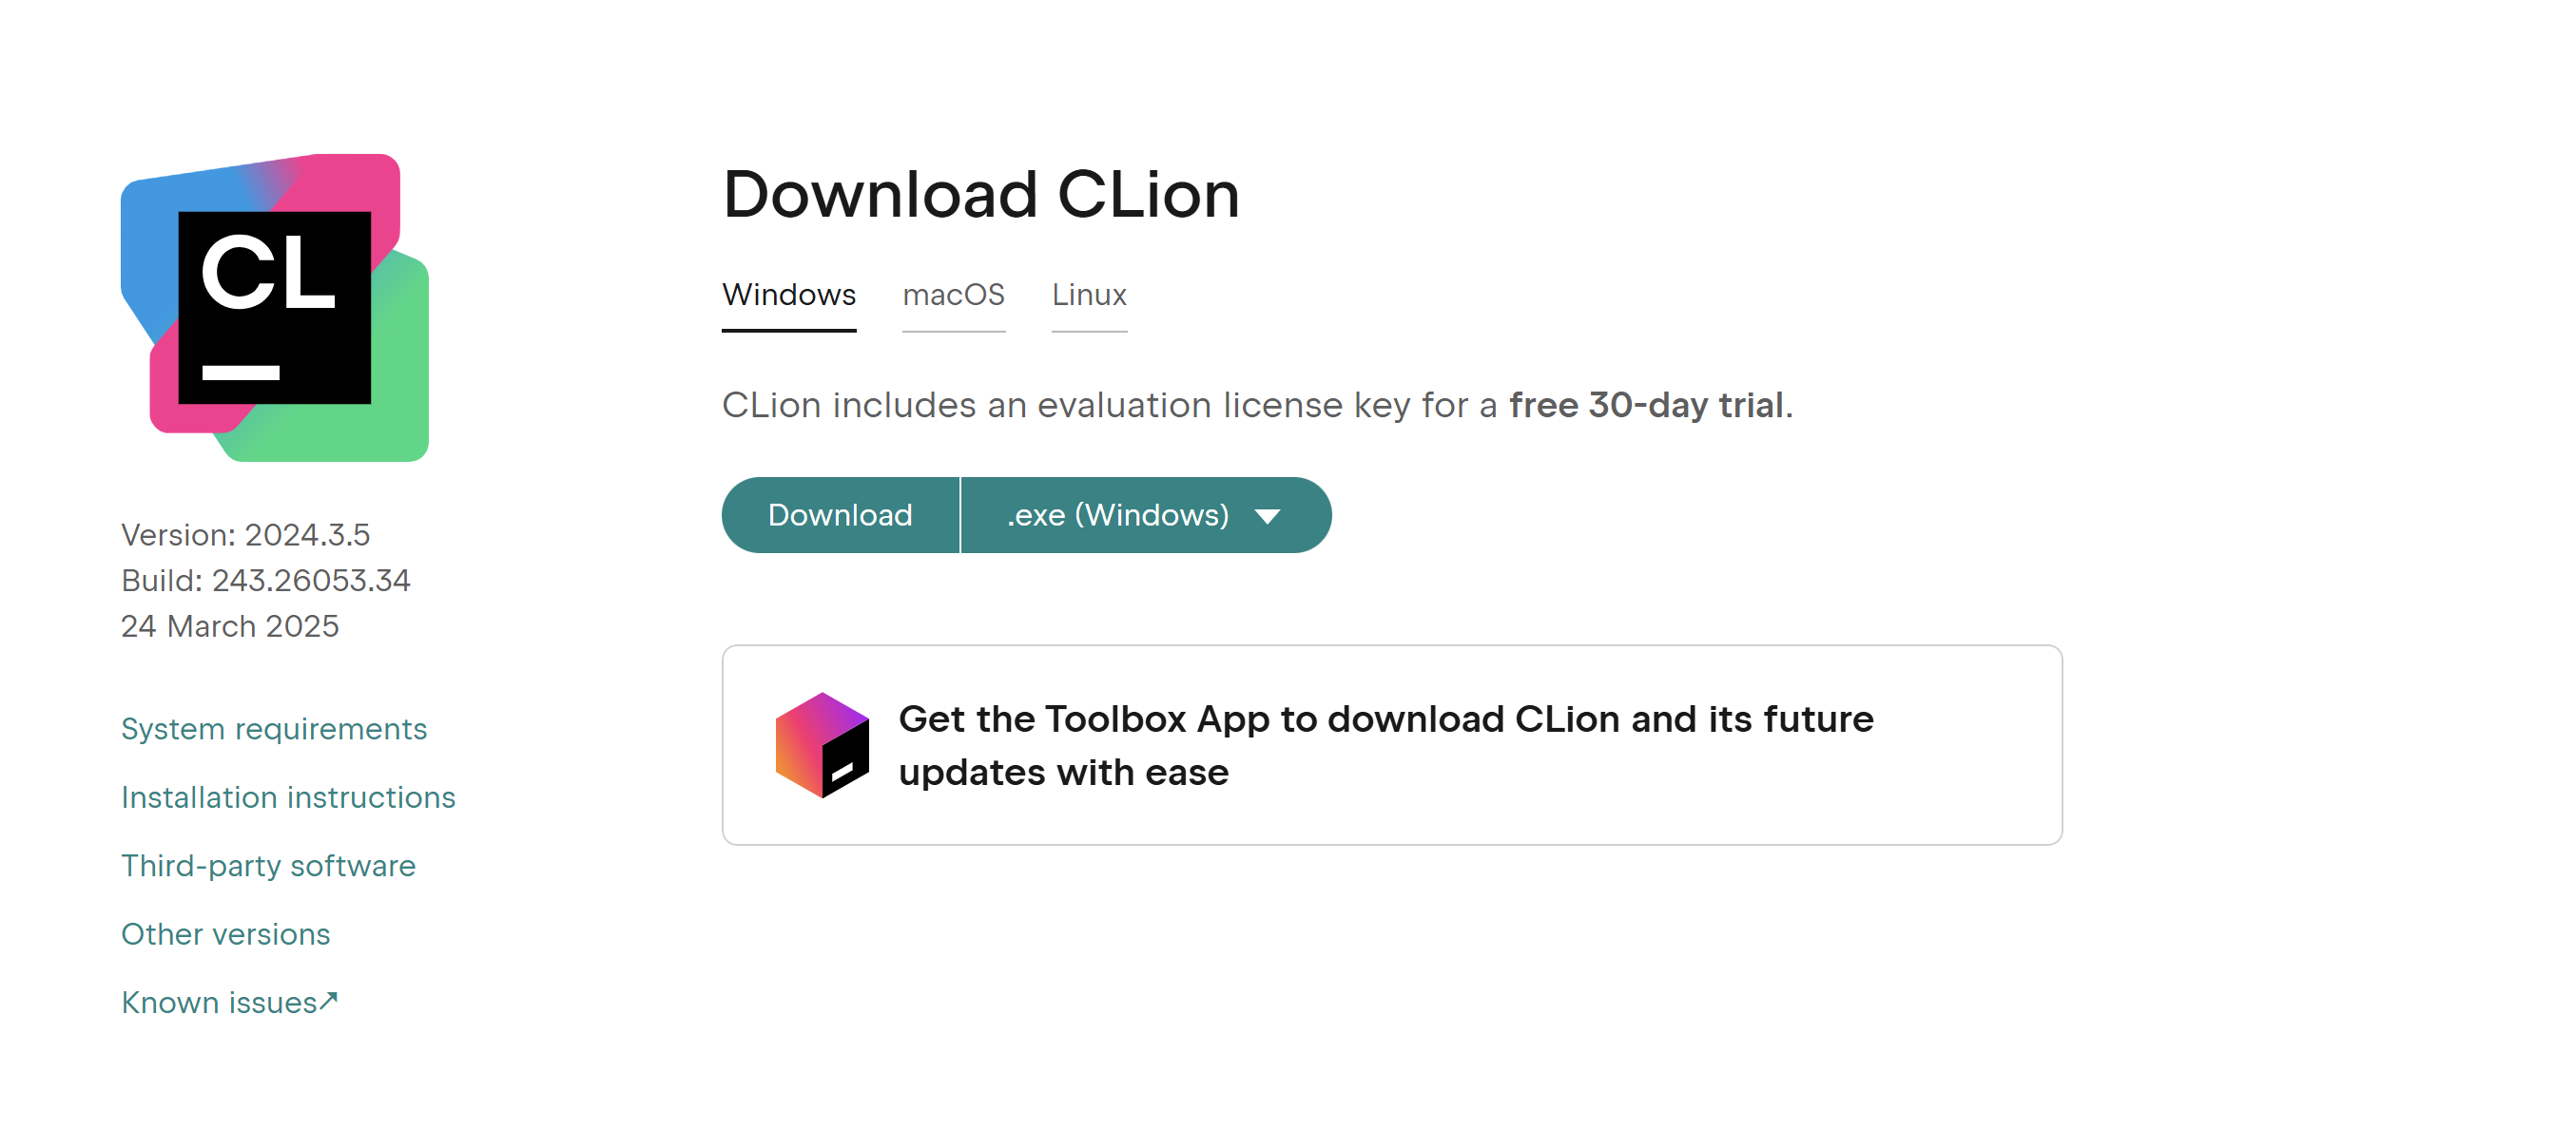Switch to the Windows tab
The width and height of the screenshot is (2576, 1130).
pyautogui.click(x=789, y=295)
